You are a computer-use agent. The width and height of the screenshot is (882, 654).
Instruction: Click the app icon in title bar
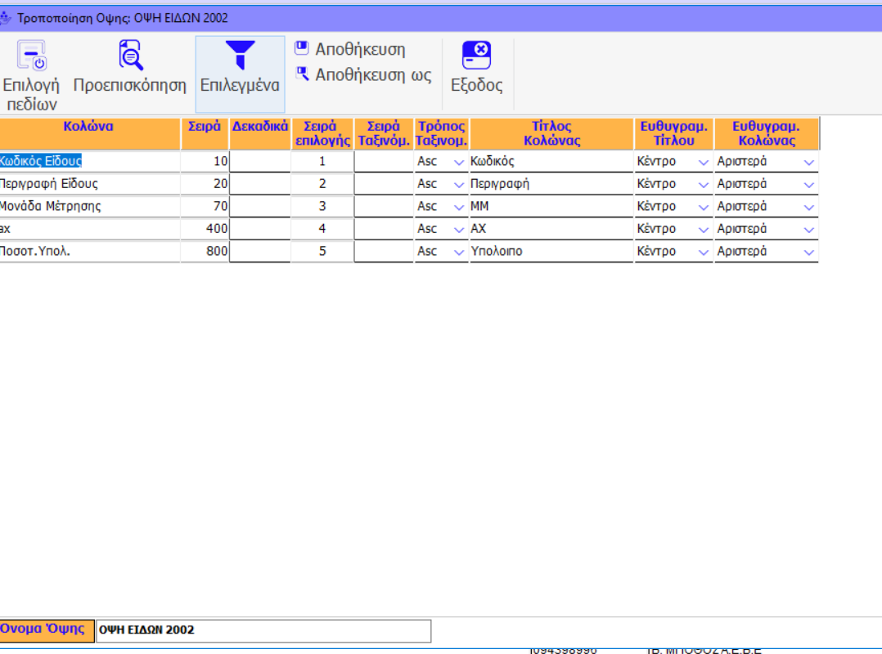click(x=7, y=18)
